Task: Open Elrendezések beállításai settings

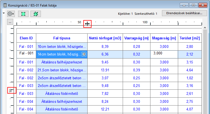Action: tap(184, 13)
